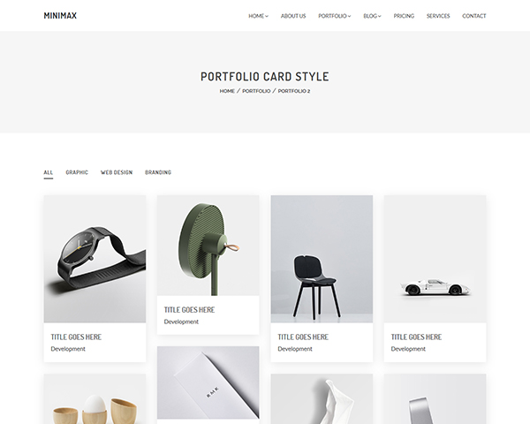Filter portfolio by Branding
530x424 pixels.
[158, 172]
